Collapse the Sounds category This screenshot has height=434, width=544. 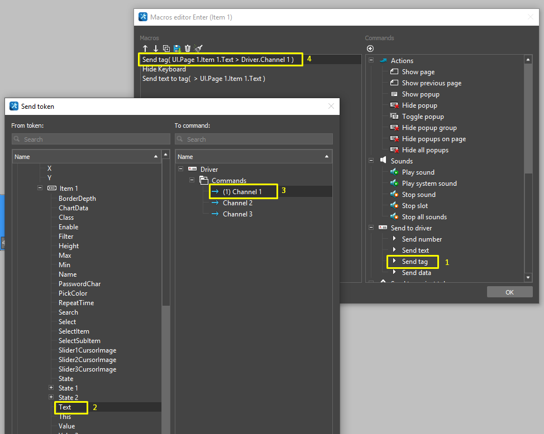[x=370, y=161]
